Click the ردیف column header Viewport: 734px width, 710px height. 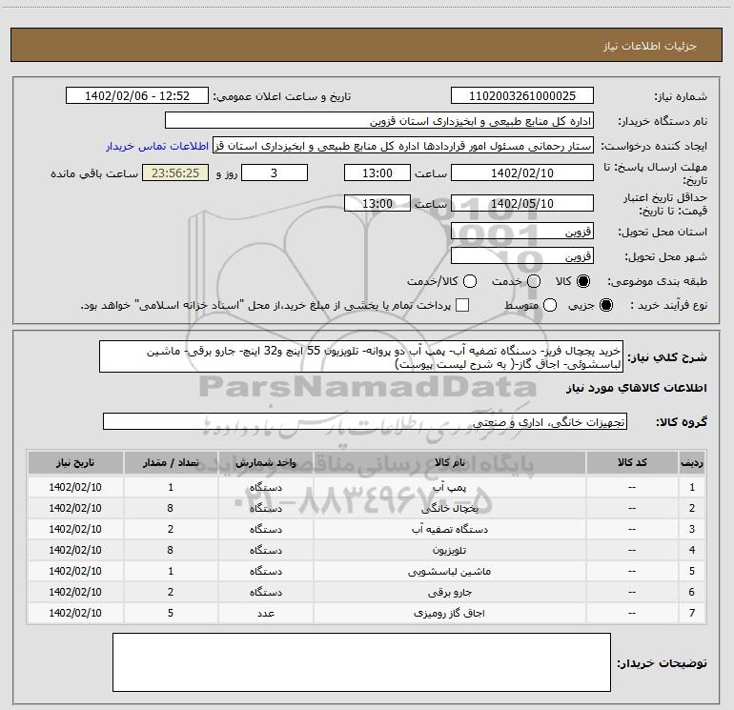(x=692, y=463)
